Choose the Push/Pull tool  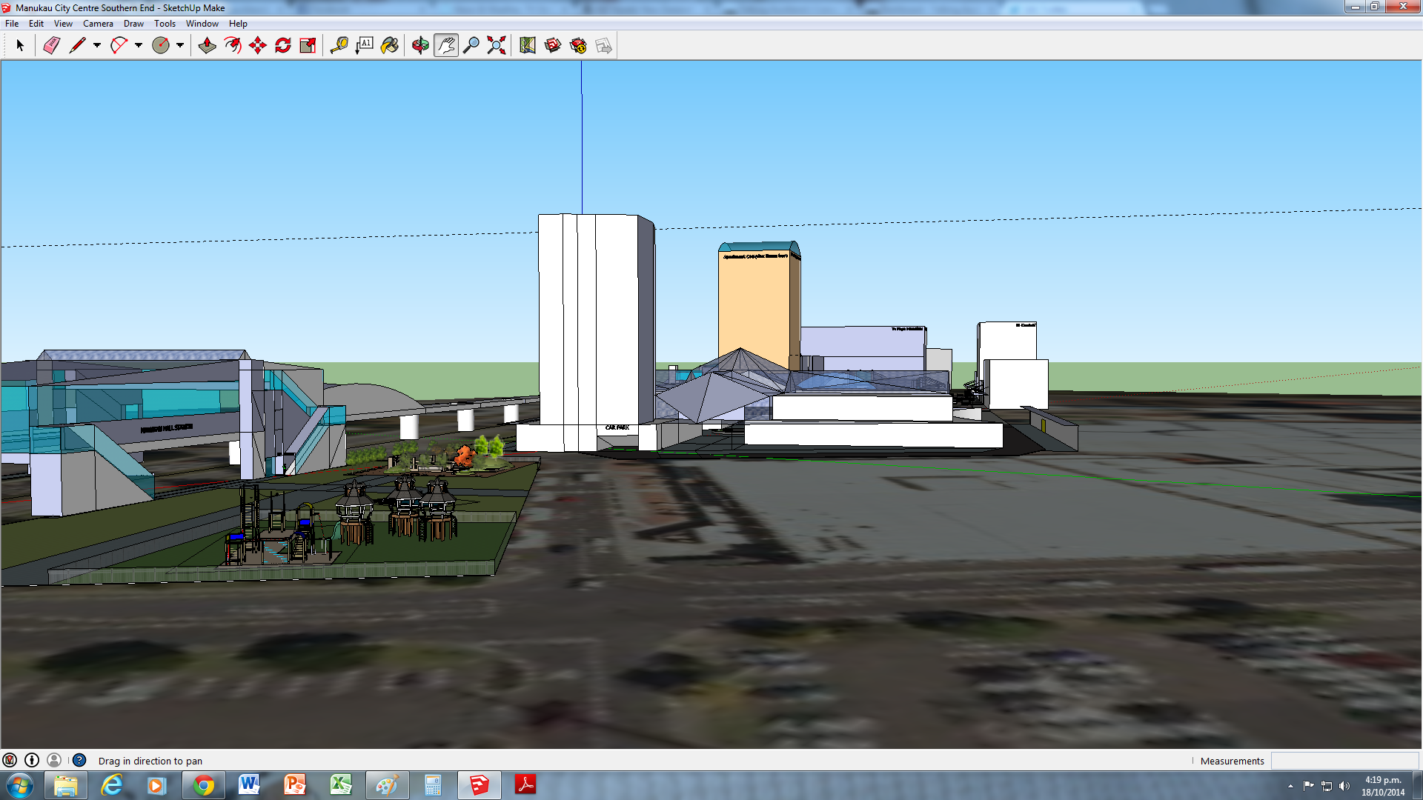pyautogui.click(x=208, y=46)
